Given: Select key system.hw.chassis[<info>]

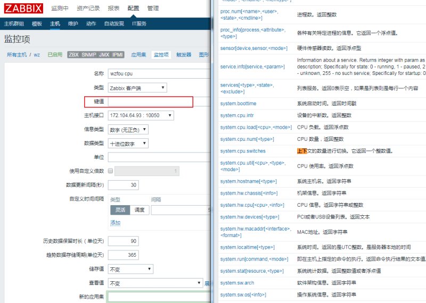Looking at the screenshot, I should point(249,193).
